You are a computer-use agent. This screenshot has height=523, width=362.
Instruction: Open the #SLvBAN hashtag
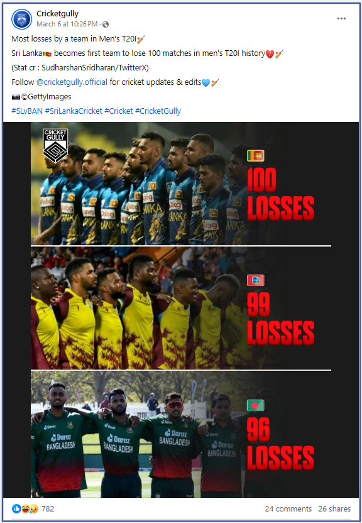[x=27, y=111]
